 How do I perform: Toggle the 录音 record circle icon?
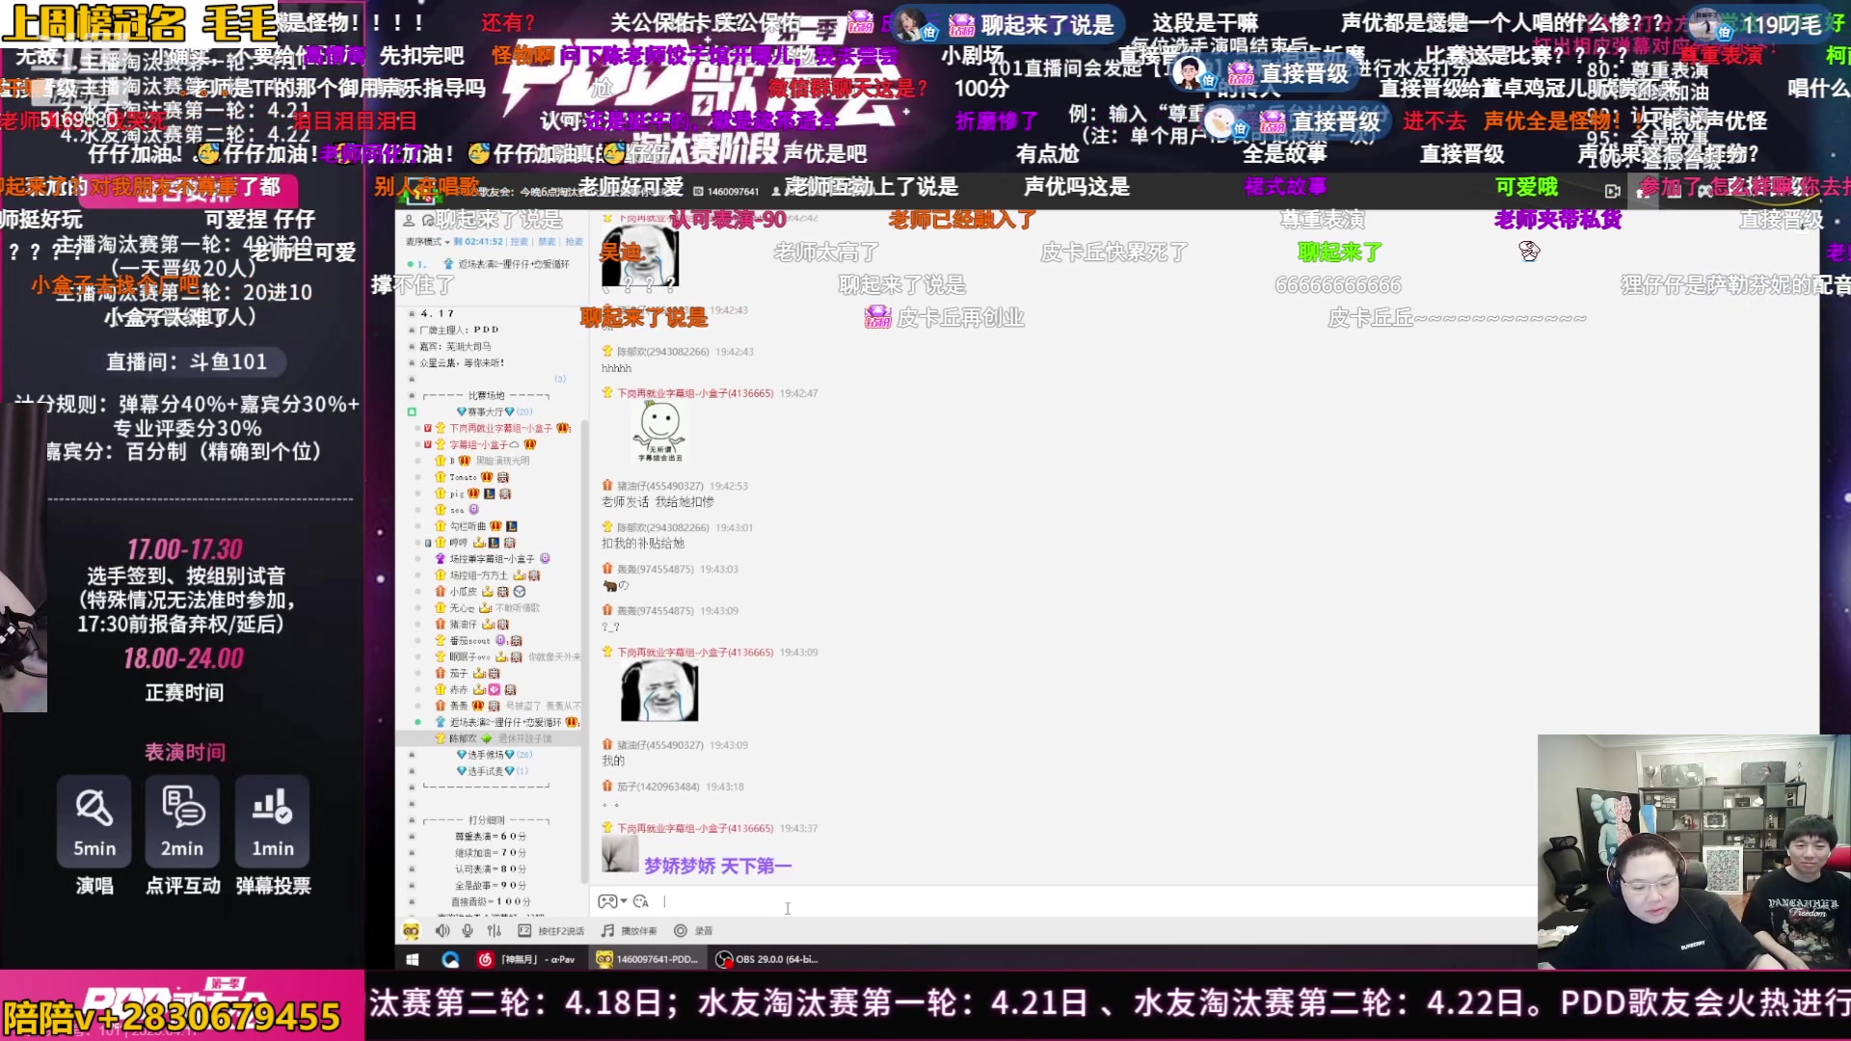681,930
